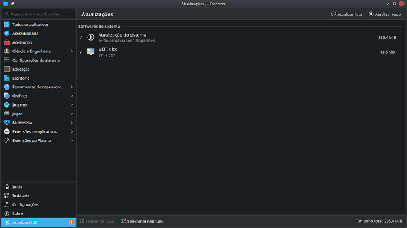Select the Escritório category icon
Image resolution: width=407 pixels, height=228 pixels.
tap(6, 78)
